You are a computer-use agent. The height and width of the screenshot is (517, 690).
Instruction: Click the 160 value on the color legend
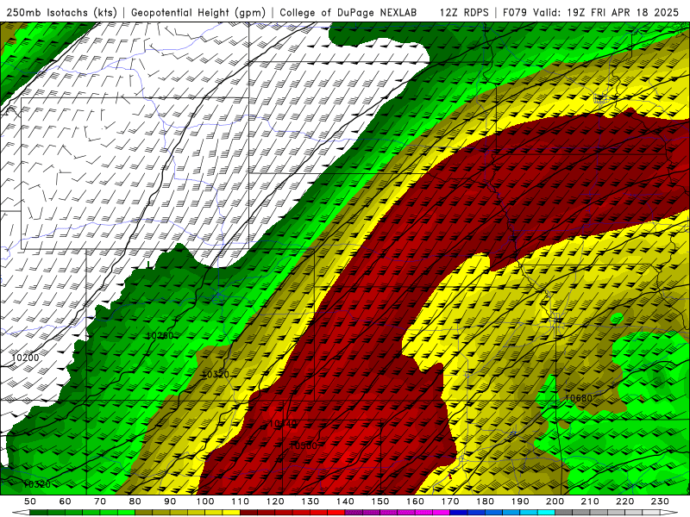(415, 501)
